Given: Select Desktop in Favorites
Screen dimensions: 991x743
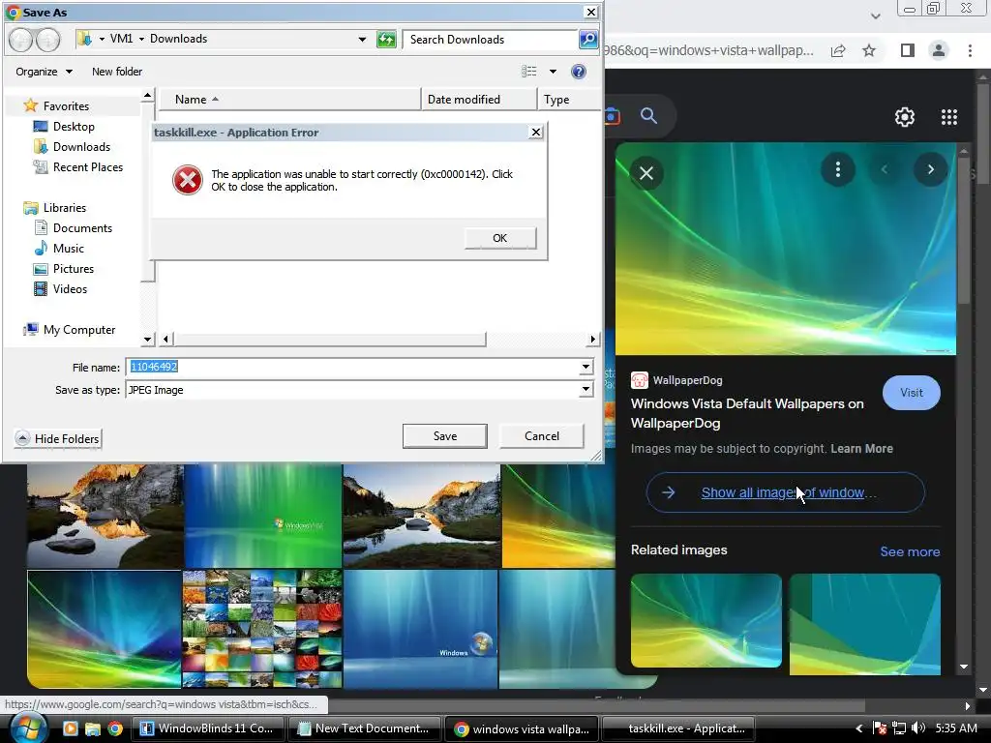Looking at the screenshot, I should 74,127.
